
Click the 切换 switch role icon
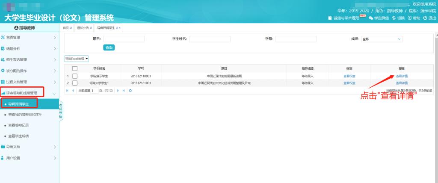(394, 18)
